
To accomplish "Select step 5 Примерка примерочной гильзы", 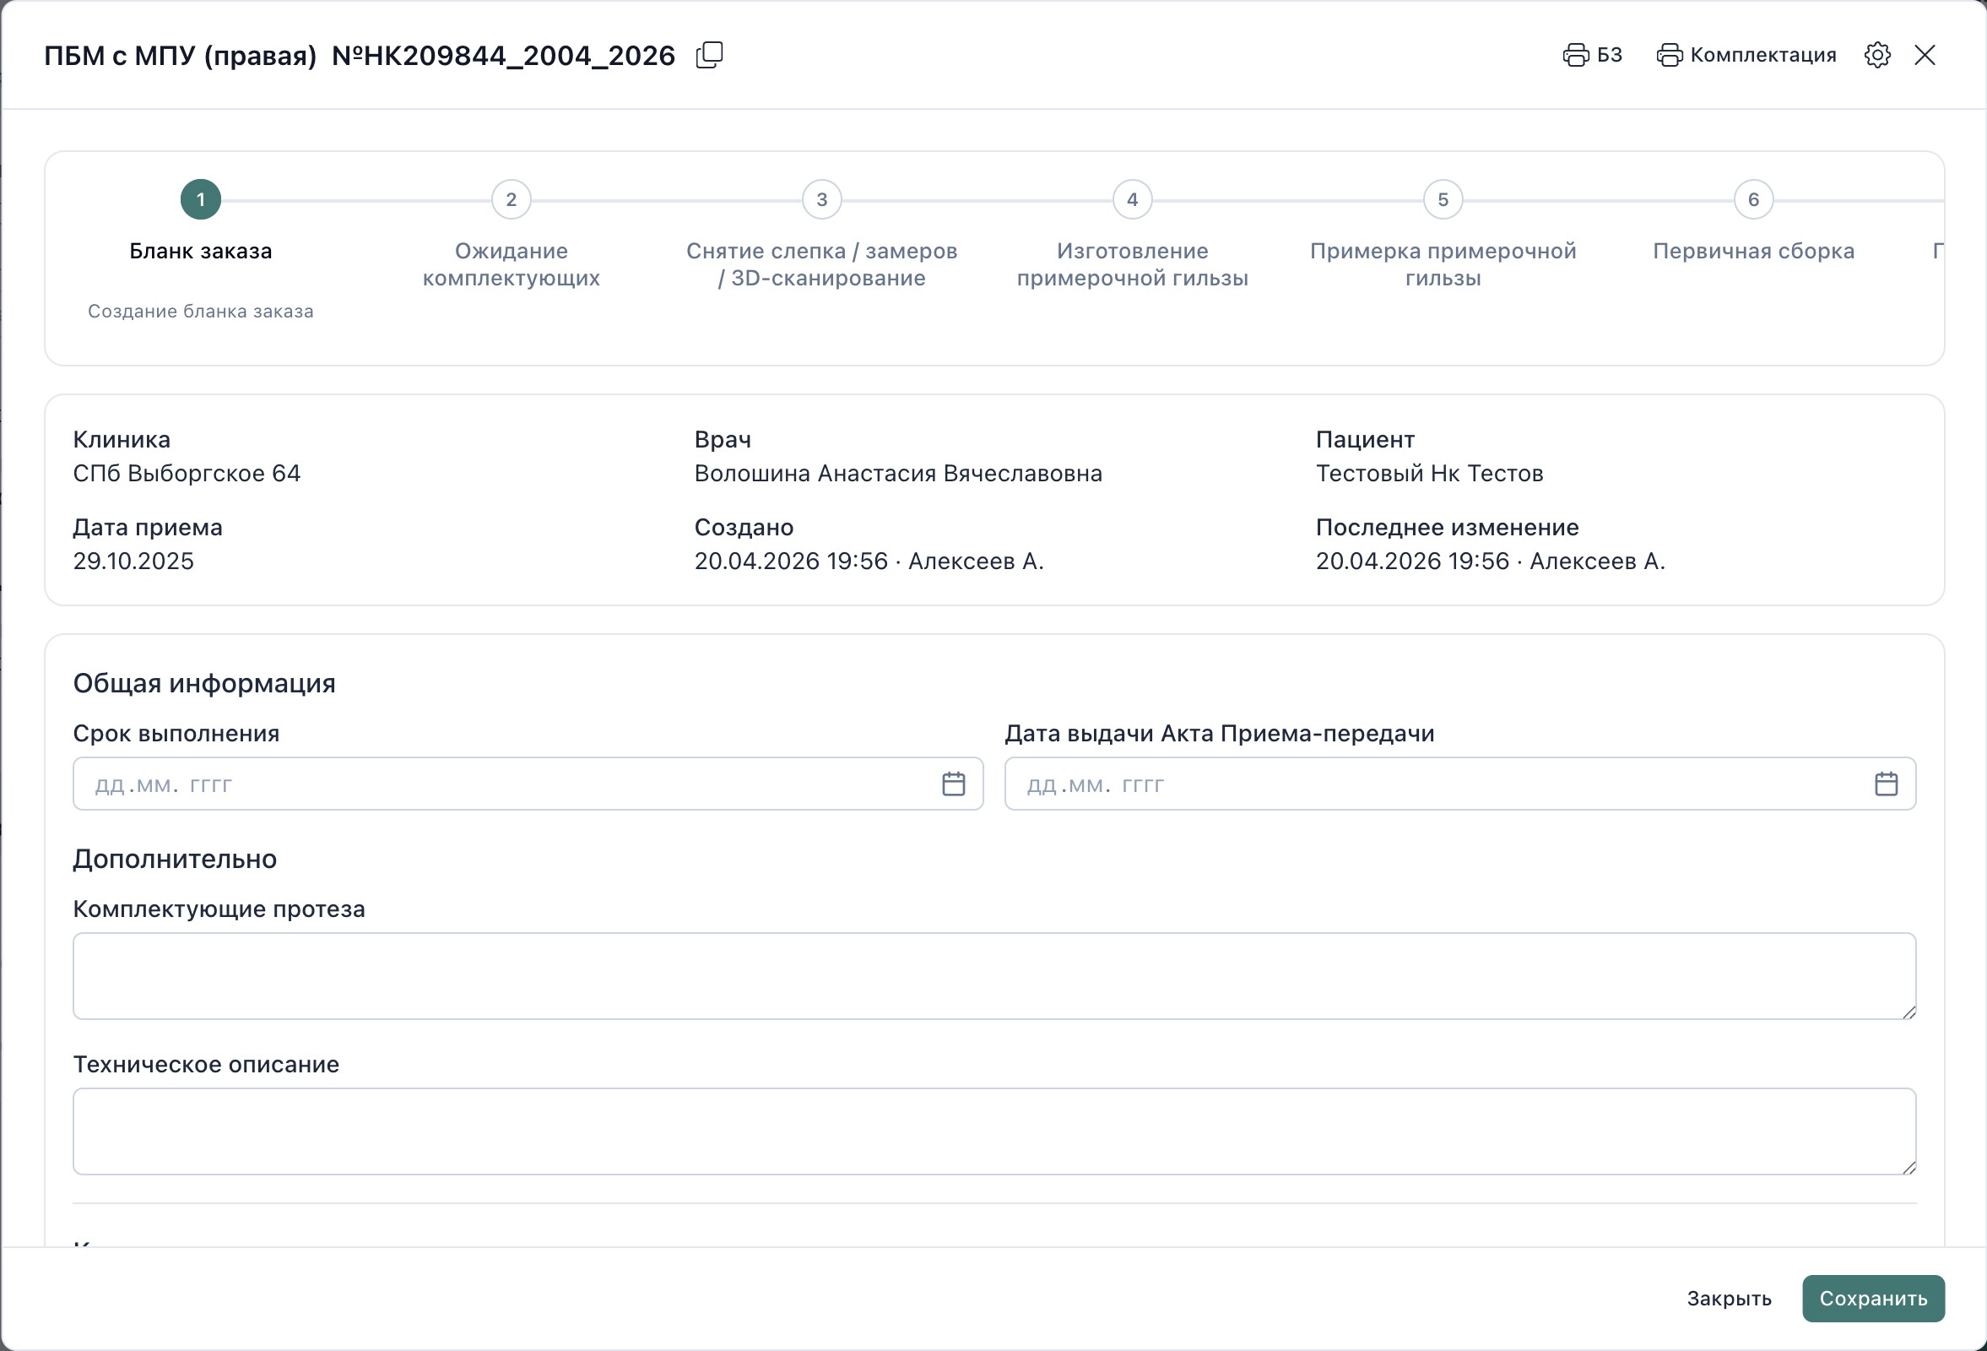I will (x=1443, y=199).
